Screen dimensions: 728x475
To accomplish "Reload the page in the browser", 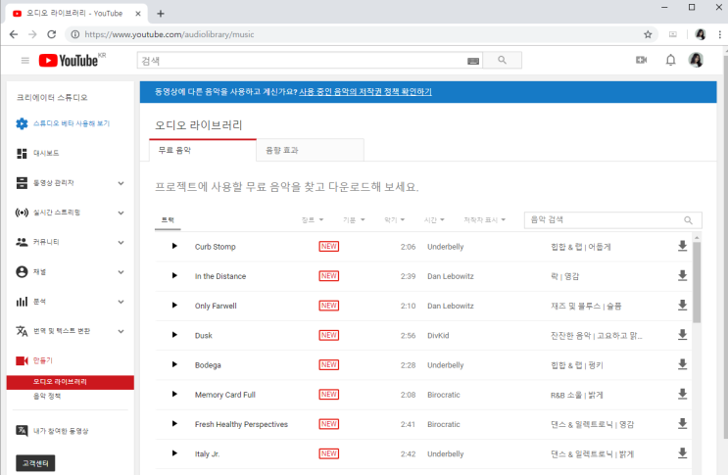I will [x=52, y=34].
